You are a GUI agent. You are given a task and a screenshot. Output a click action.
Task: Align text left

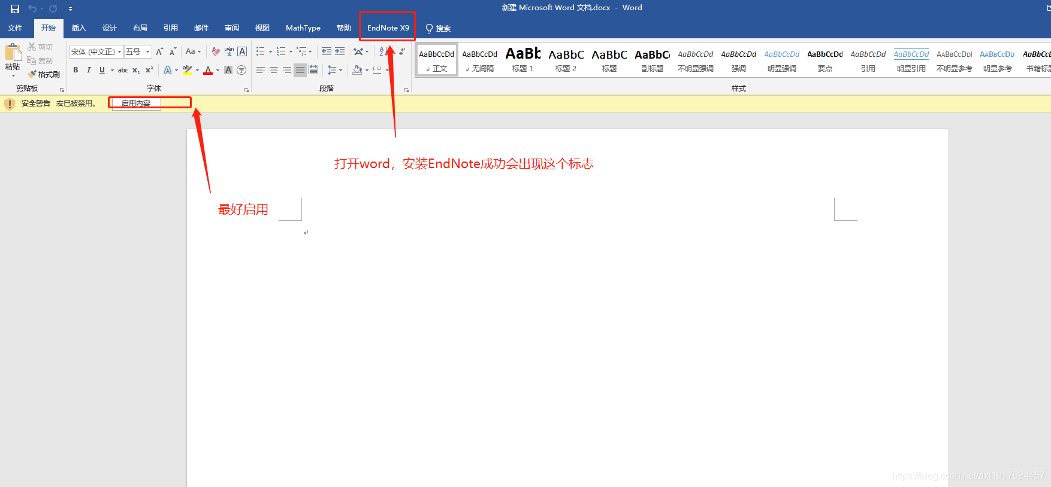pyautogui.click(x=261, y=70)
